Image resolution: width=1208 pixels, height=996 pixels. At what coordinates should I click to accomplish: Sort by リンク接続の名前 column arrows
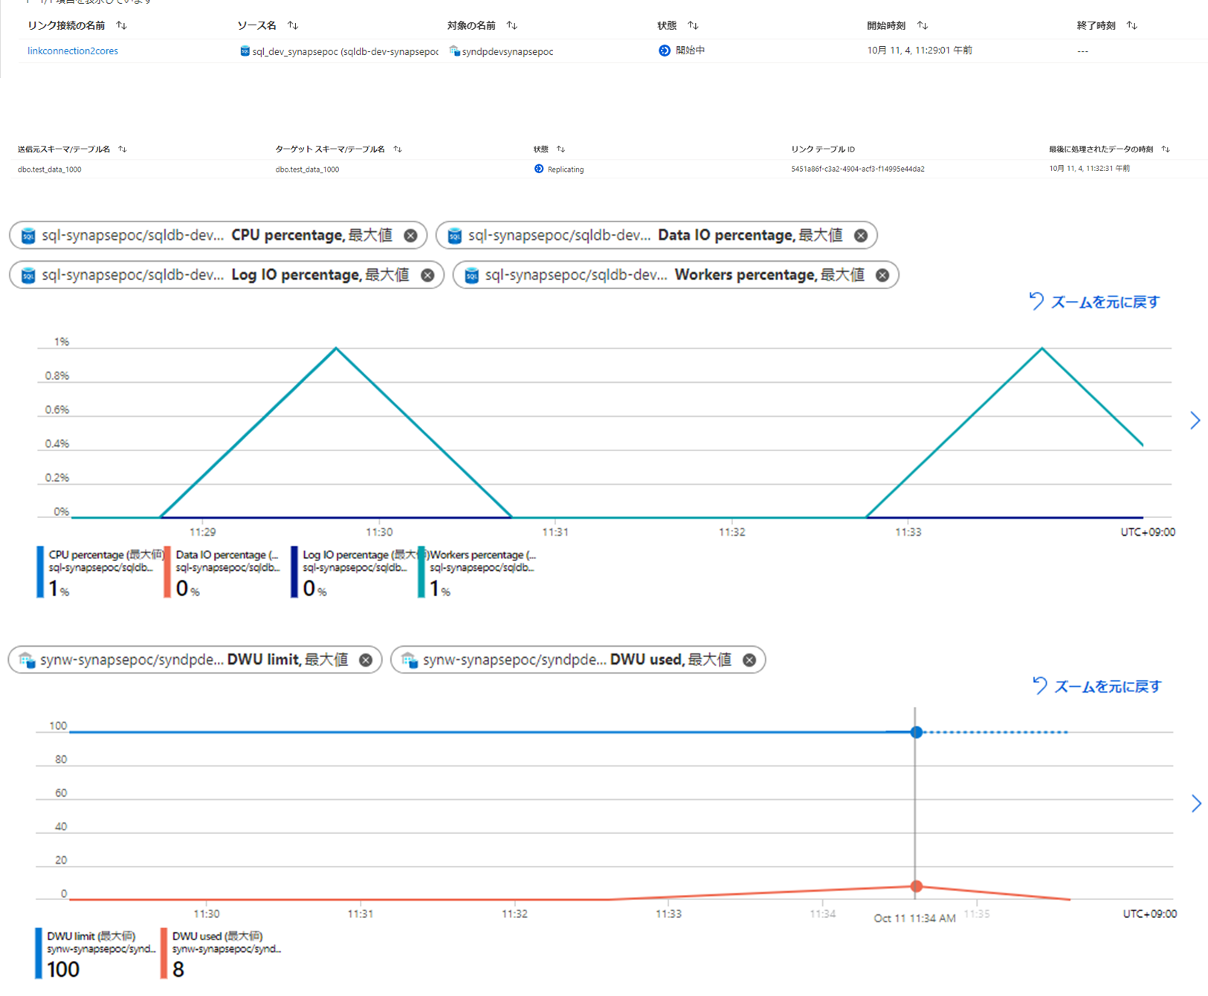click(122, 25)
